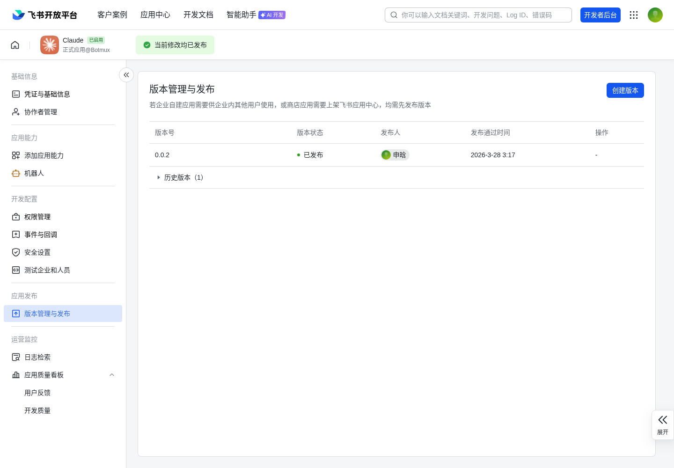The height and width of the screenshot is (468, 674).
Task: Focus the documentation search input field
Action: point(478,15)
